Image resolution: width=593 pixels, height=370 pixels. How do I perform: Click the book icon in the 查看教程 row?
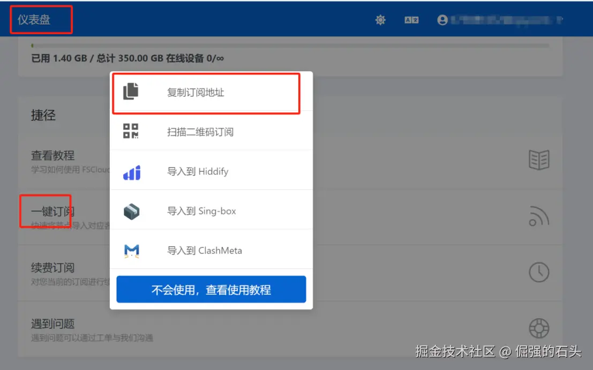[539, 160]
